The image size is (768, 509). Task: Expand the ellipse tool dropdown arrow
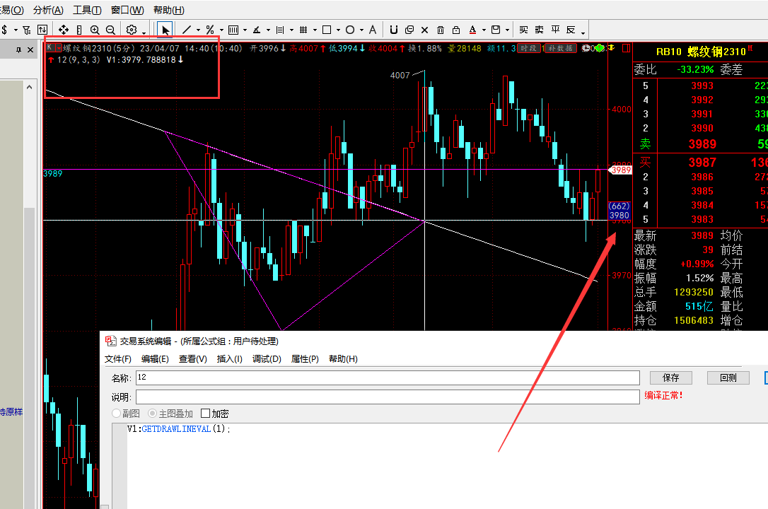click(361, 30)
